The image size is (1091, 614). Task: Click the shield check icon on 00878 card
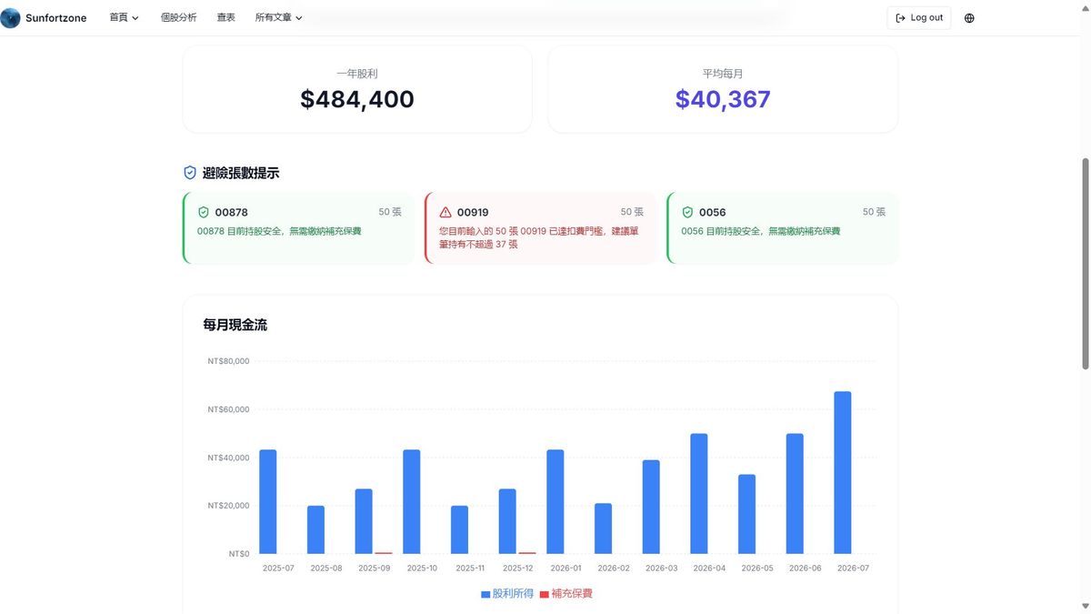click(x=204, y=212)
